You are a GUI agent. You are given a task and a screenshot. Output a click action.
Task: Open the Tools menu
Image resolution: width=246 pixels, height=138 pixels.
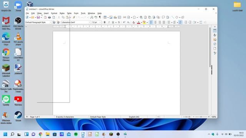click(83, 13)
